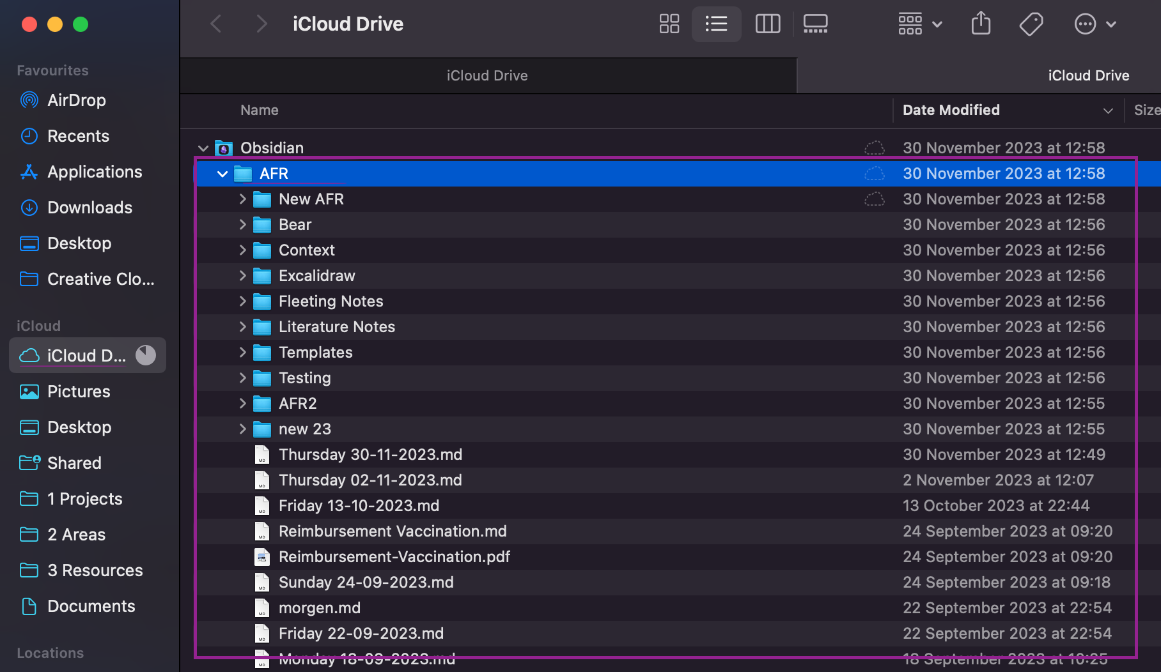Switch to icon grid view

point(669,24)
